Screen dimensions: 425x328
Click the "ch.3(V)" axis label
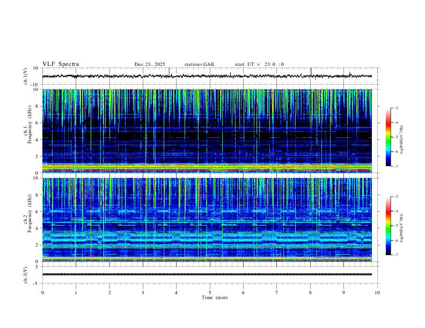pyautogui.click(x=26, y=275)
